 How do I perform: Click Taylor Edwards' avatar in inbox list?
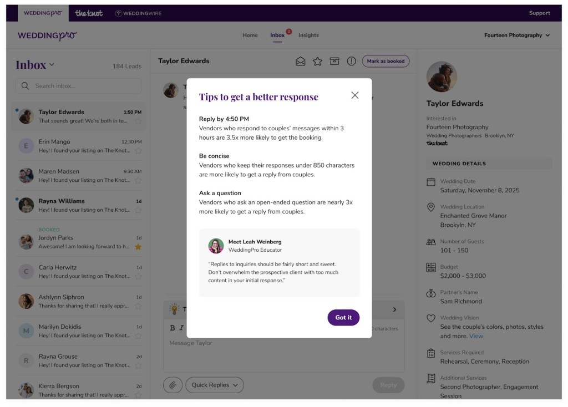coord(26,116)
